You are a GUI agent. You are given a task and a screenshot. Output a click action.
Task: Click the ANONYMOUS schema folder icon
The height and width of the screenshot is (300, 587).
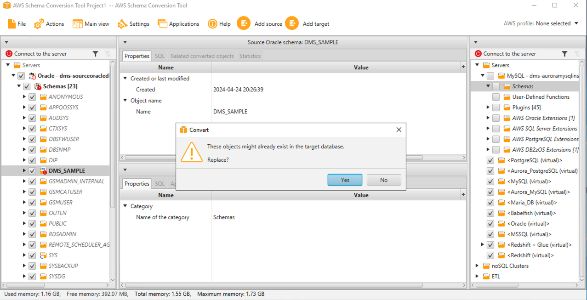pos(43,96)
